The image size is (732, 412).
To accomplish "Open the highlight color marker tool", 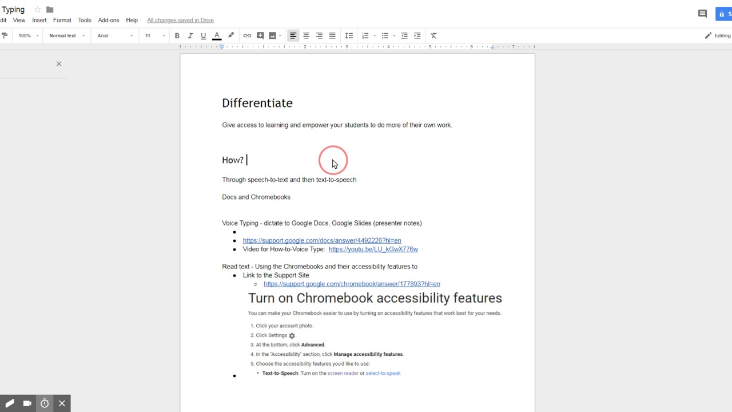I will [x=231, y=35].
